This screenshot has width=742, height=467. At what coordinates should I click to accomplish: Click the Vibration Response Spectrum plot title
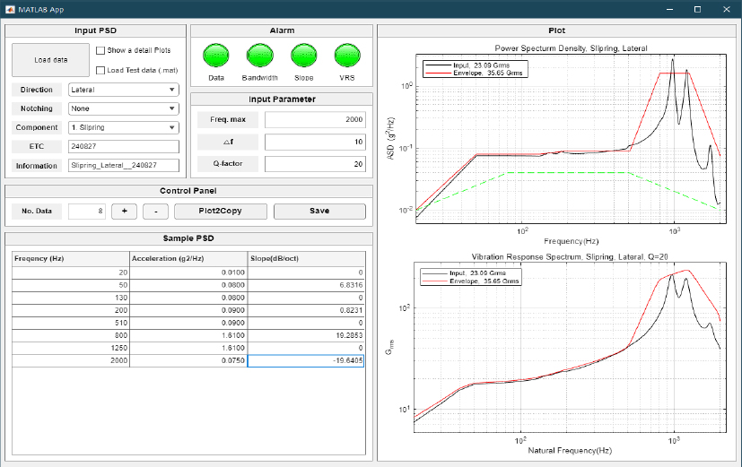(x=570, y=256)
